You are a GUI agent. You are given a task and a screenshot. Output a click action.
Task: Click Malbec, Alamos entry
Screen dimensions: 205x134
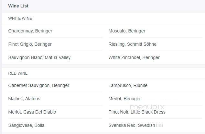[24, 99]
